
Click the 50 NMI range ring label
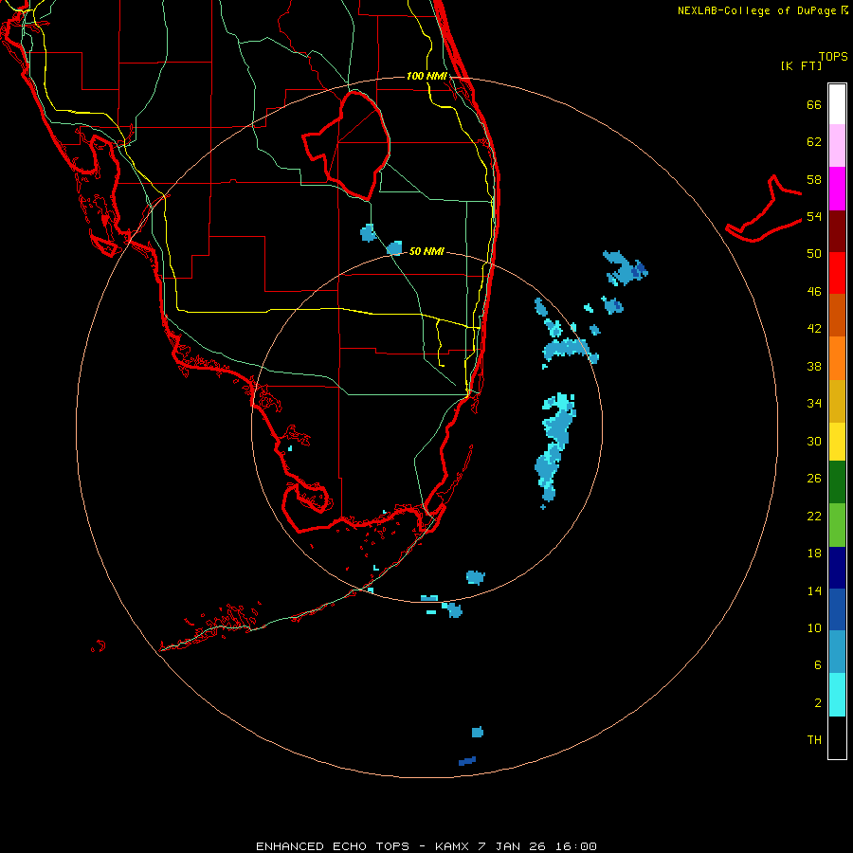426,251
